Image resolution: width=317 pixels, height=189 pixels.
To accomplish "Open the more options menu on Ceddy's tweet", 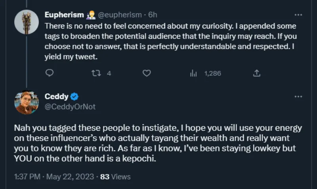I will [x=298, y=97].
